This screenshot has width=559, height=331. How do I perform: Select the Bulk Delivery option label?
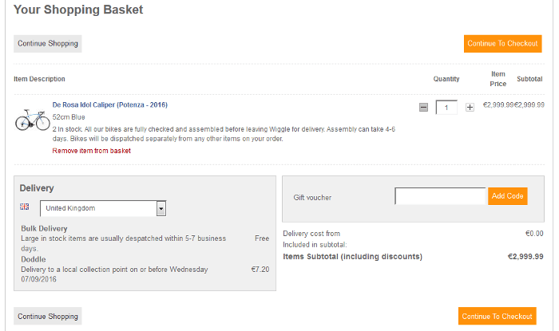pyautogui.click(x=45, y=228)
